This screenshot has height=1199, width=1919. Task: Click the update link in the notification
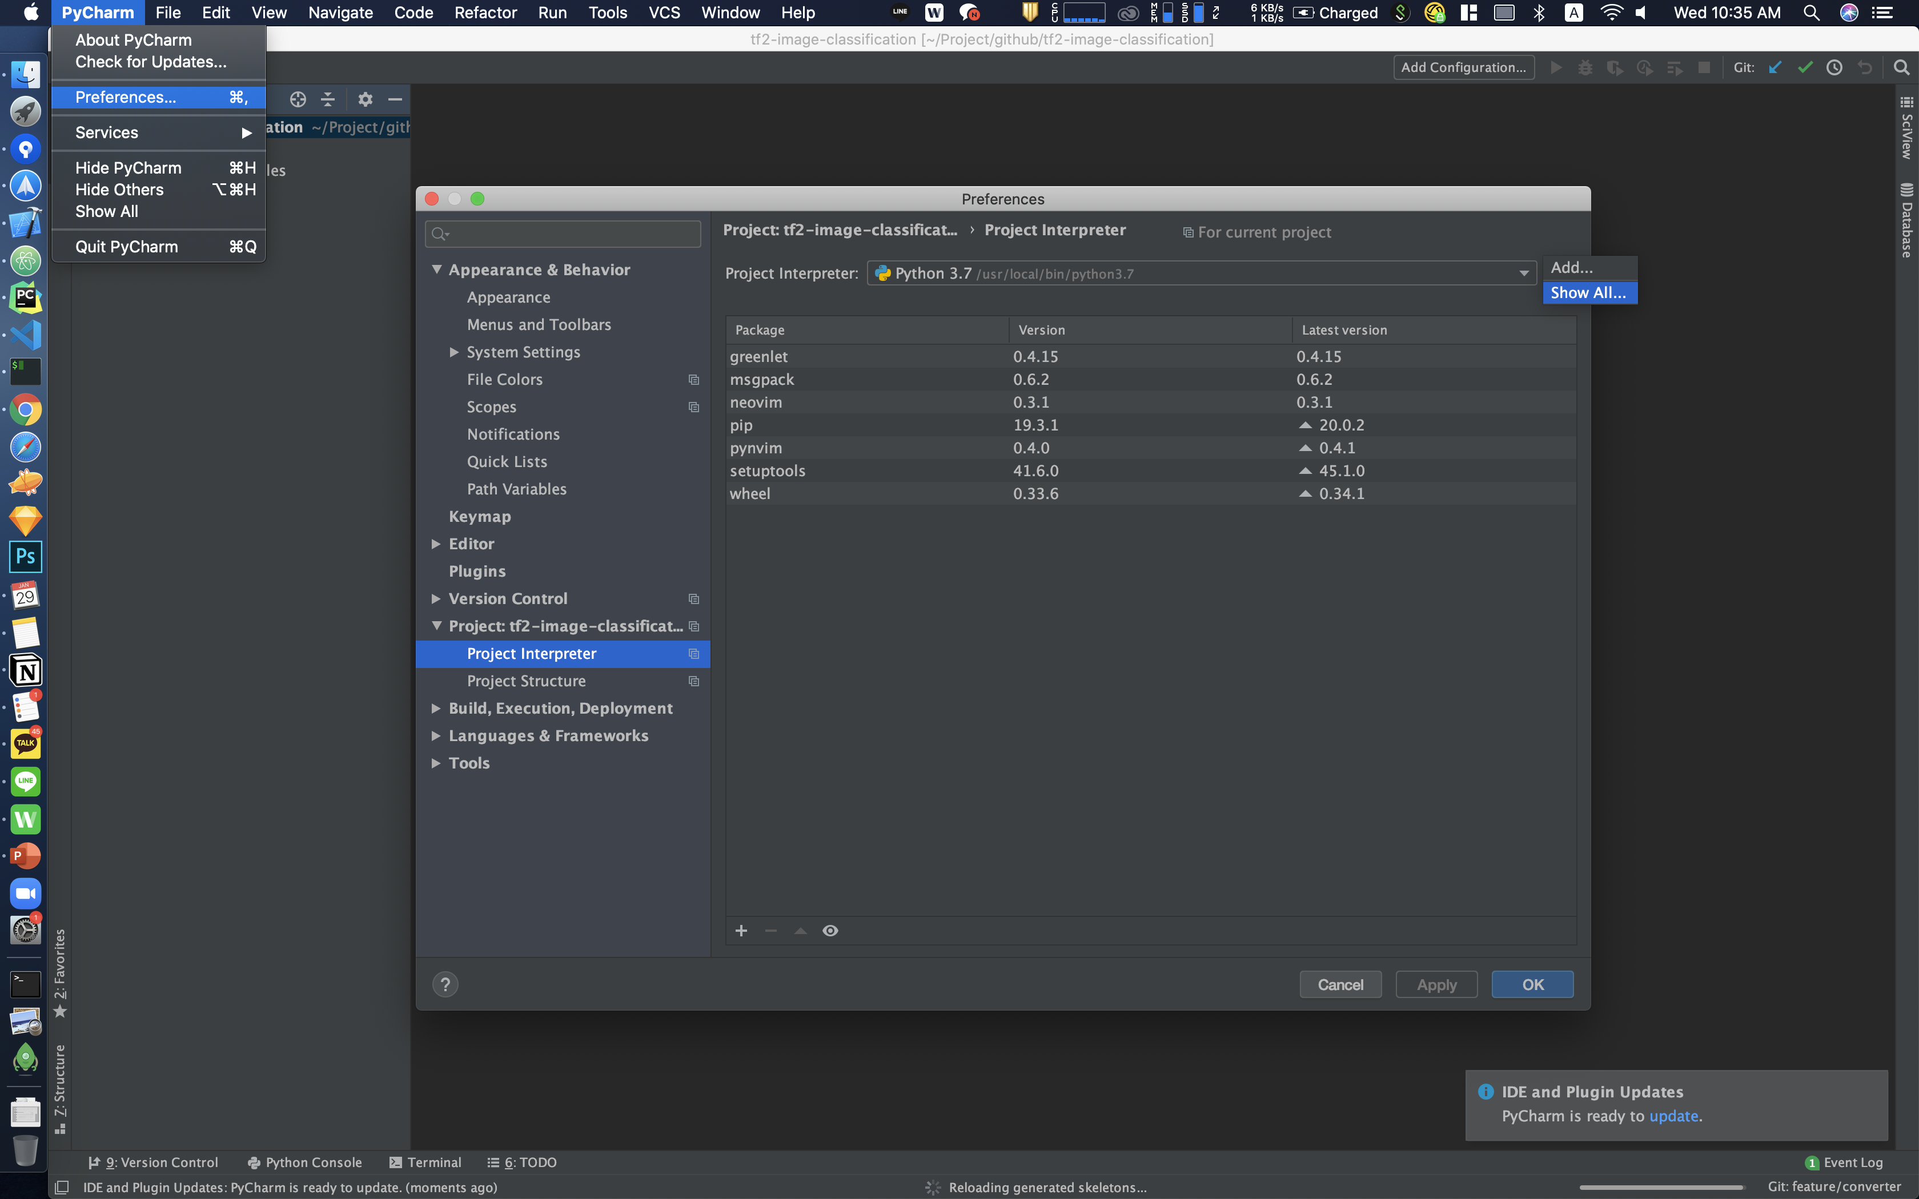[x=1673, y=1116]
